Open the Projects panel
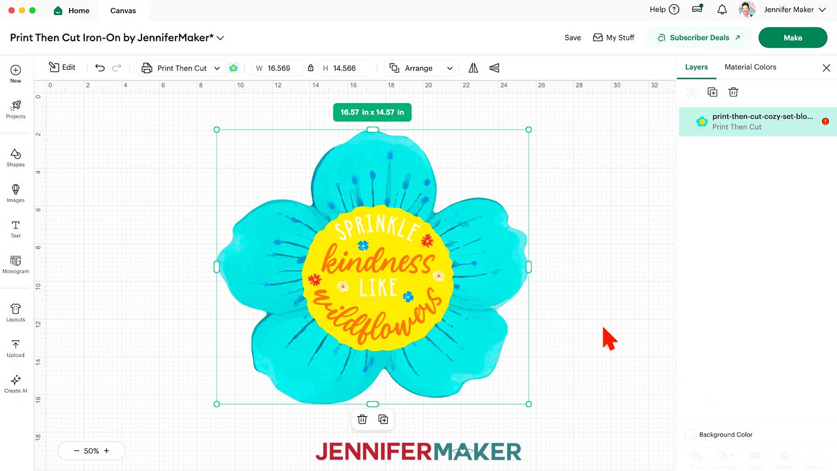This screenshot has width=837, height=471. pos(16,109)
